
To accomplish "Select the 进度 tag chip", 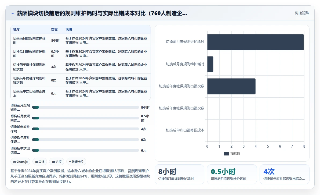I will point(57,162).
